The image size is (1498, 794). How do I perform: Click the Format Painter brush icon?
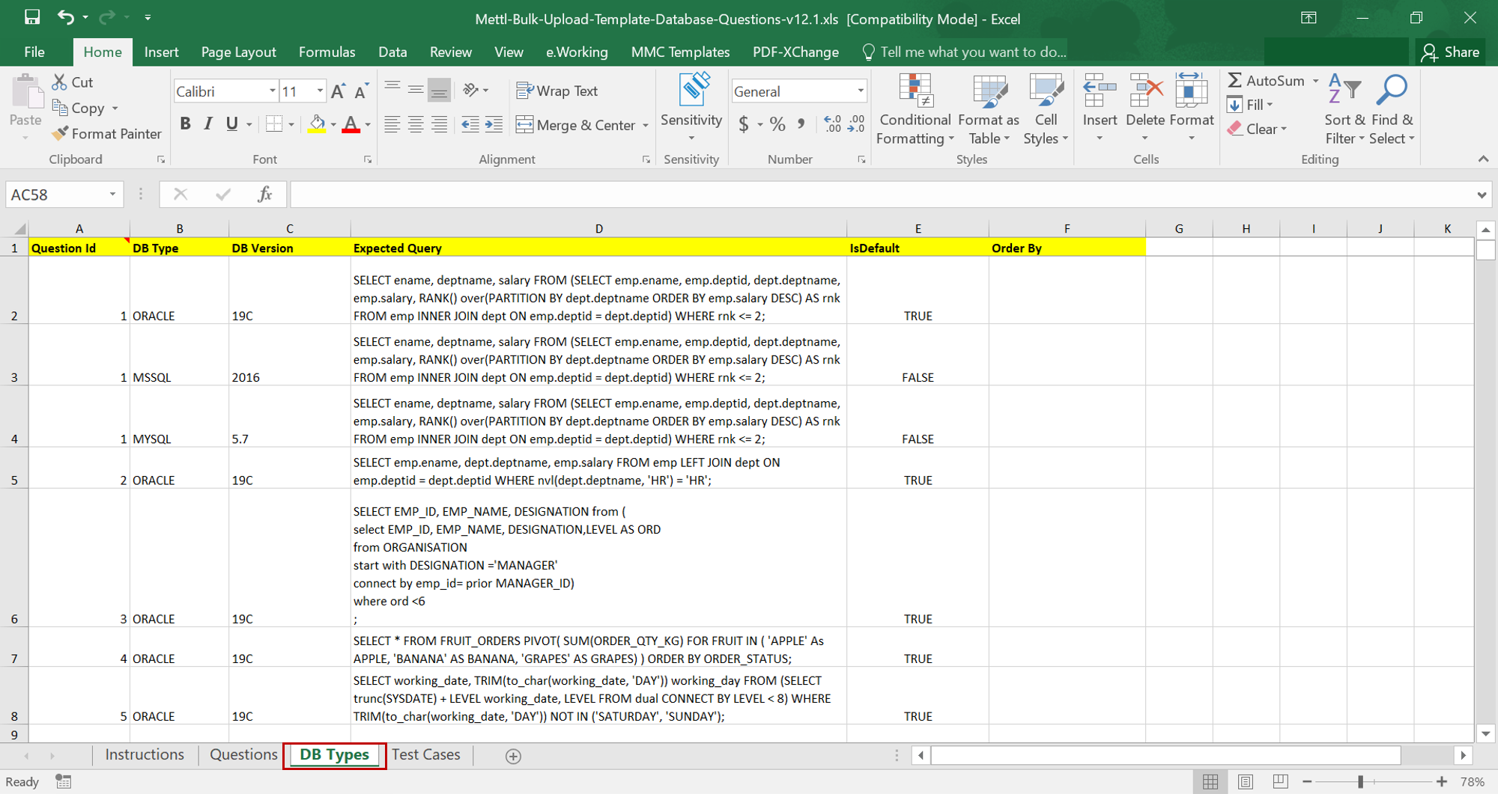click(61, 133)
